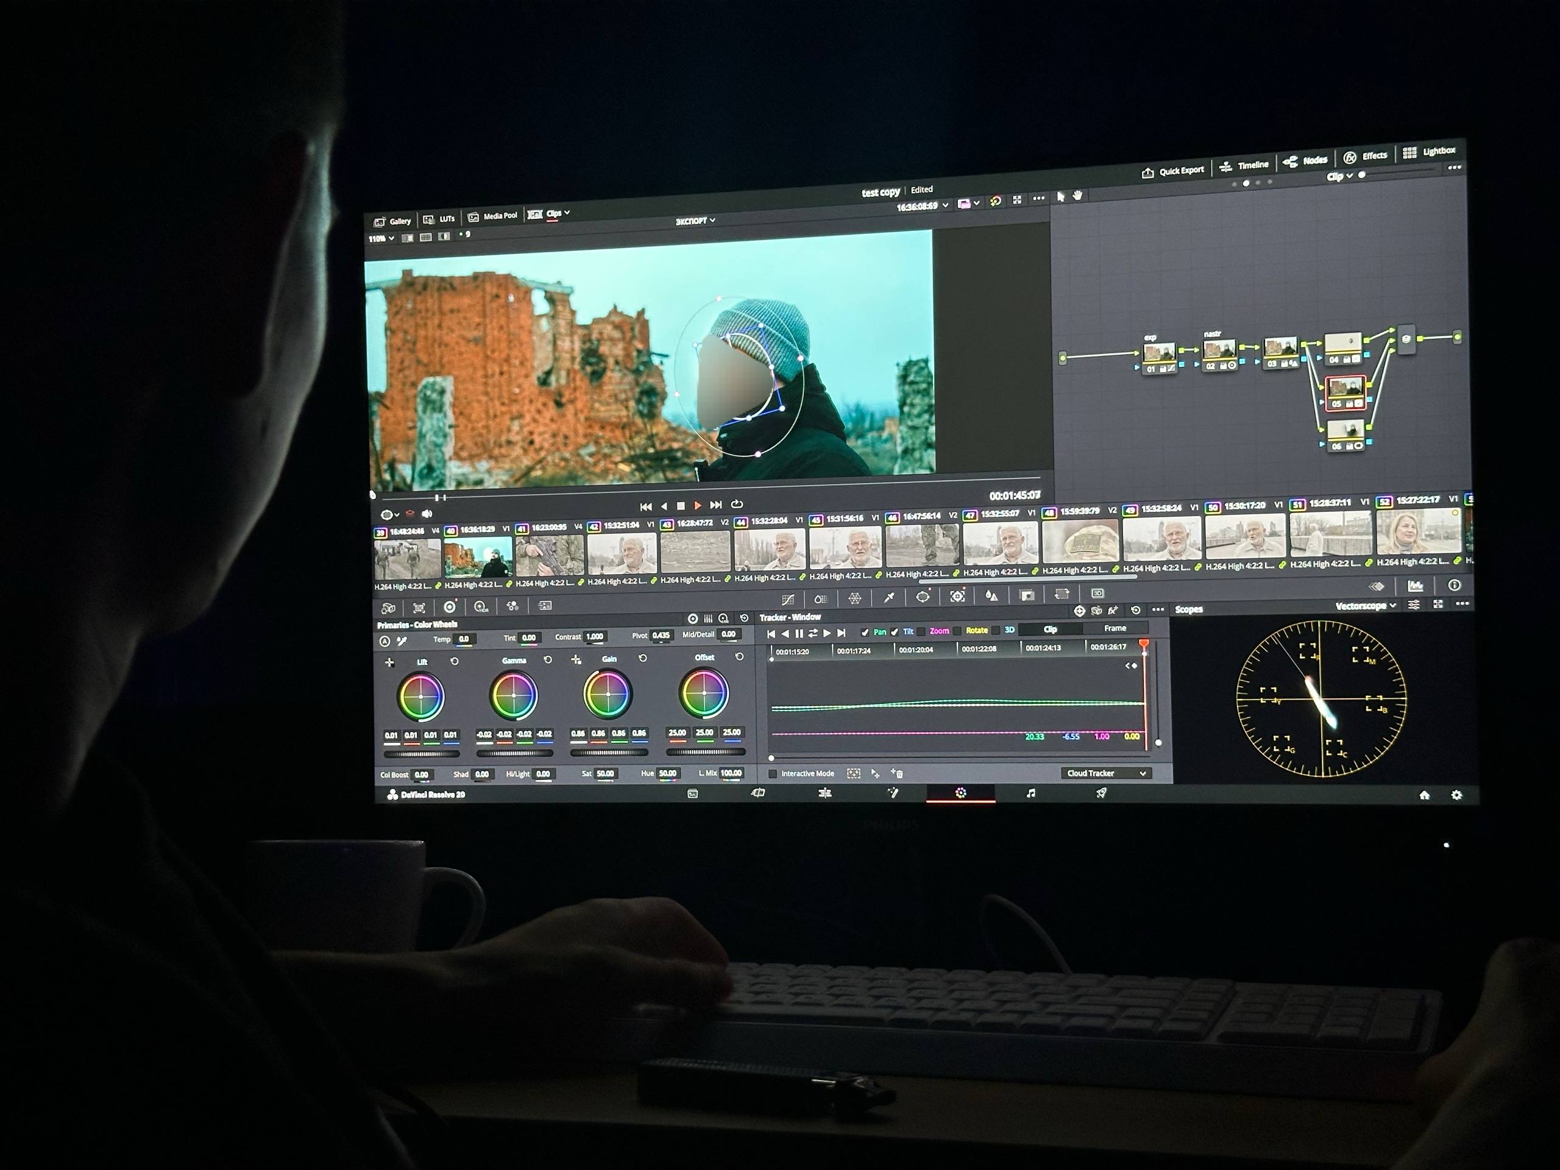The width and height of the screenshot is (1560, 1170).
Task: Click the Quick Export button
Action: click(x=1174, y=171)
